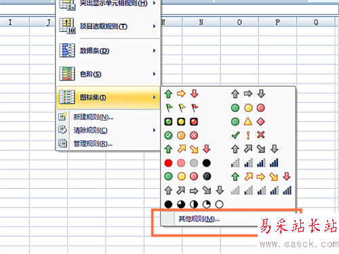Select column P header

(x=277, y=22)
